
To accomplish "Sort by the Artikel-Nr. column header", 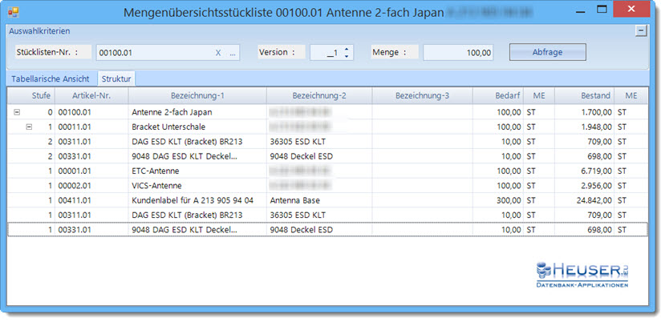I will pyautogui.click(x=90, y=96).
